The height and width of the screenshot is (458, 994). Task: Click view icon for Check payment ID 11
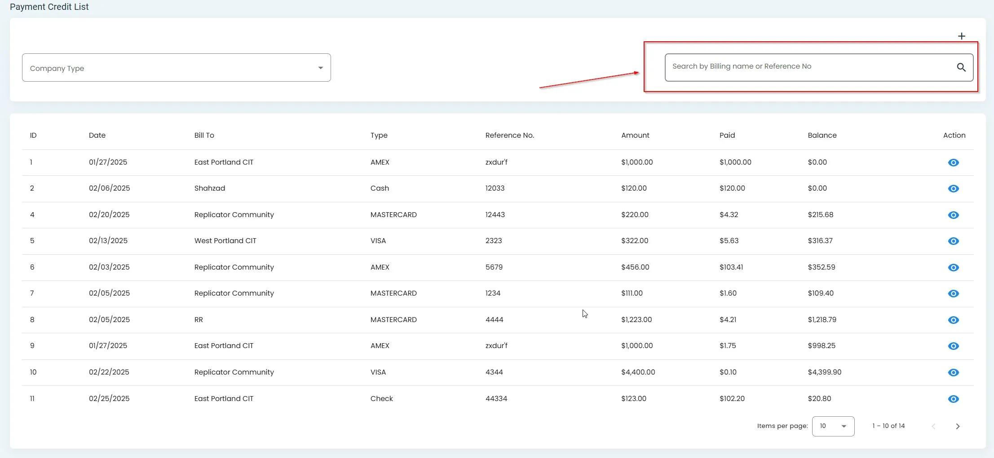click(953, 399)
